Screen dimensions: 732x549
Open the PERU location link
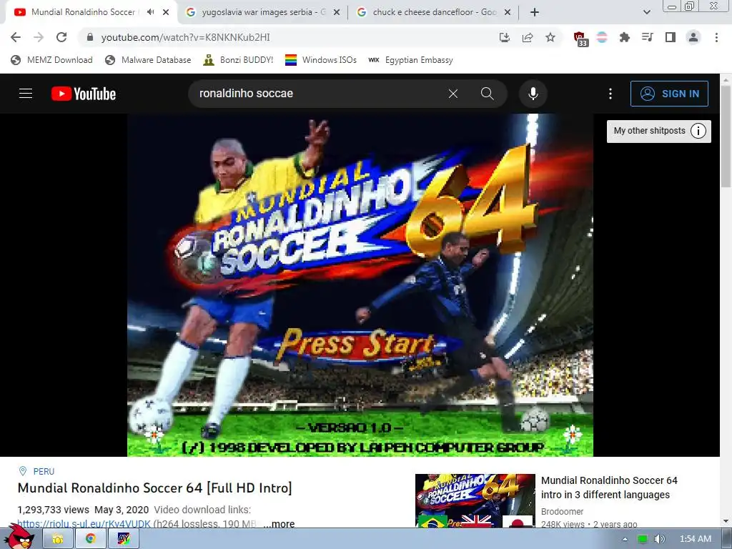pyautogui.click(x=44, y=472)
